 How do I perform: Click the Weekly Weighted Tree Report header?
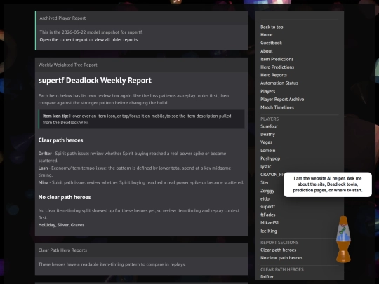pos(141,65)
